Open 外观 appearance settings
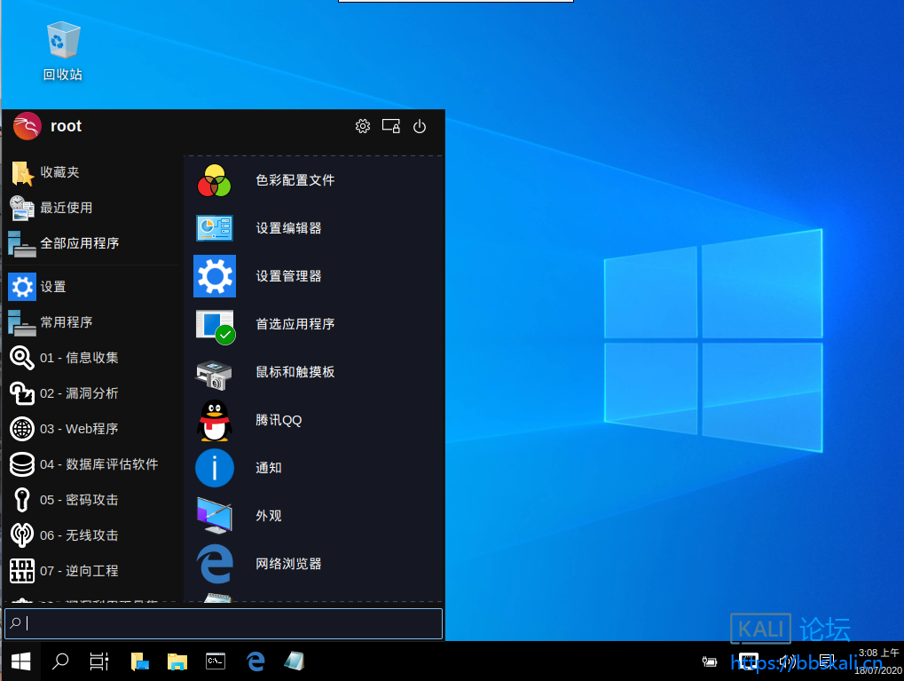 click(268, 515)
